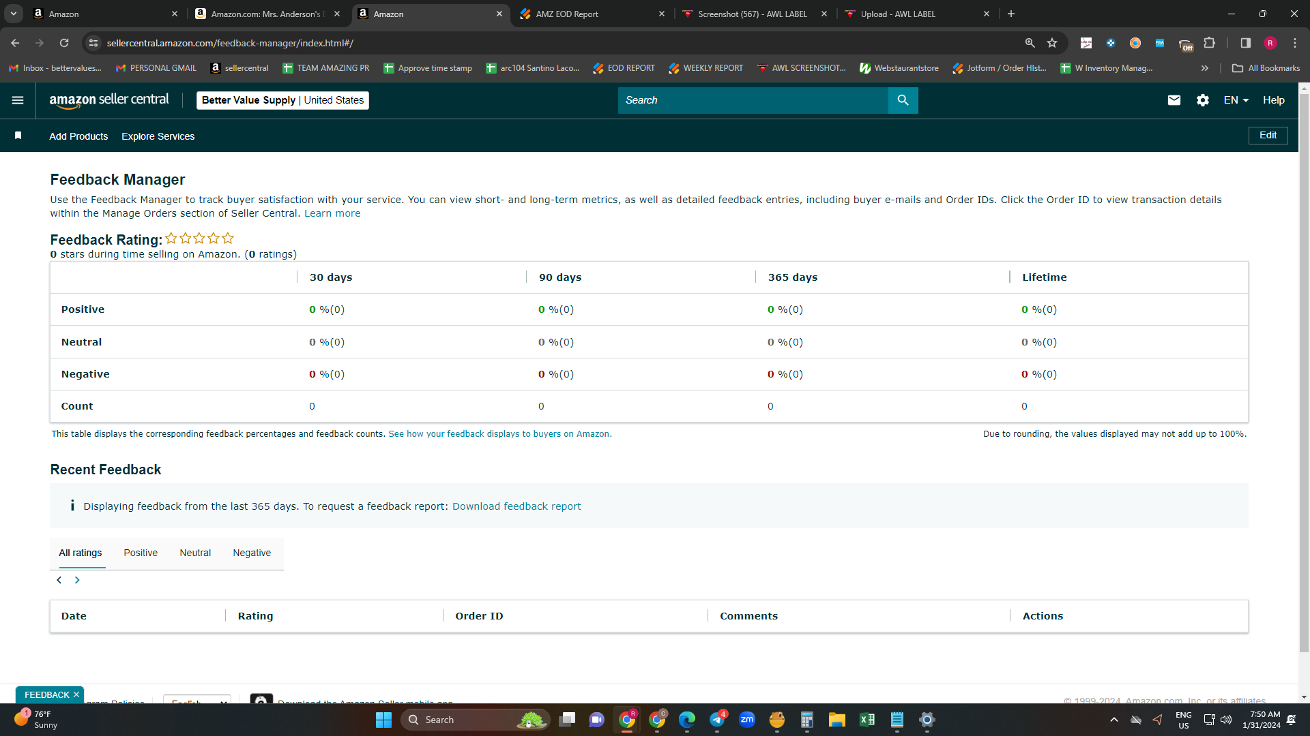Open the Windows Start button
The image size is (1310, 736).
[x=383, y=720]
